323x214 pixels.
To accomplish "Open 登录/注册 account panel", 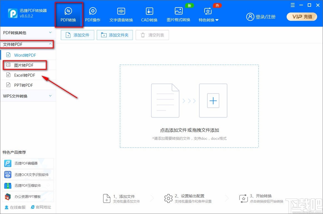I will [x=261, y=17].
